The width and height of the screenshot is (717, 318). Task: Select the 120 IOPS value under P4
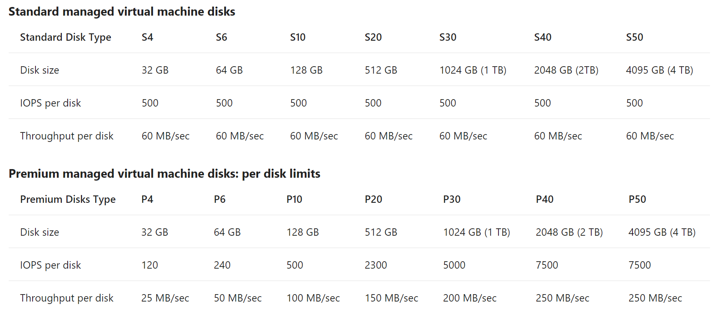(x=149, y=265)
